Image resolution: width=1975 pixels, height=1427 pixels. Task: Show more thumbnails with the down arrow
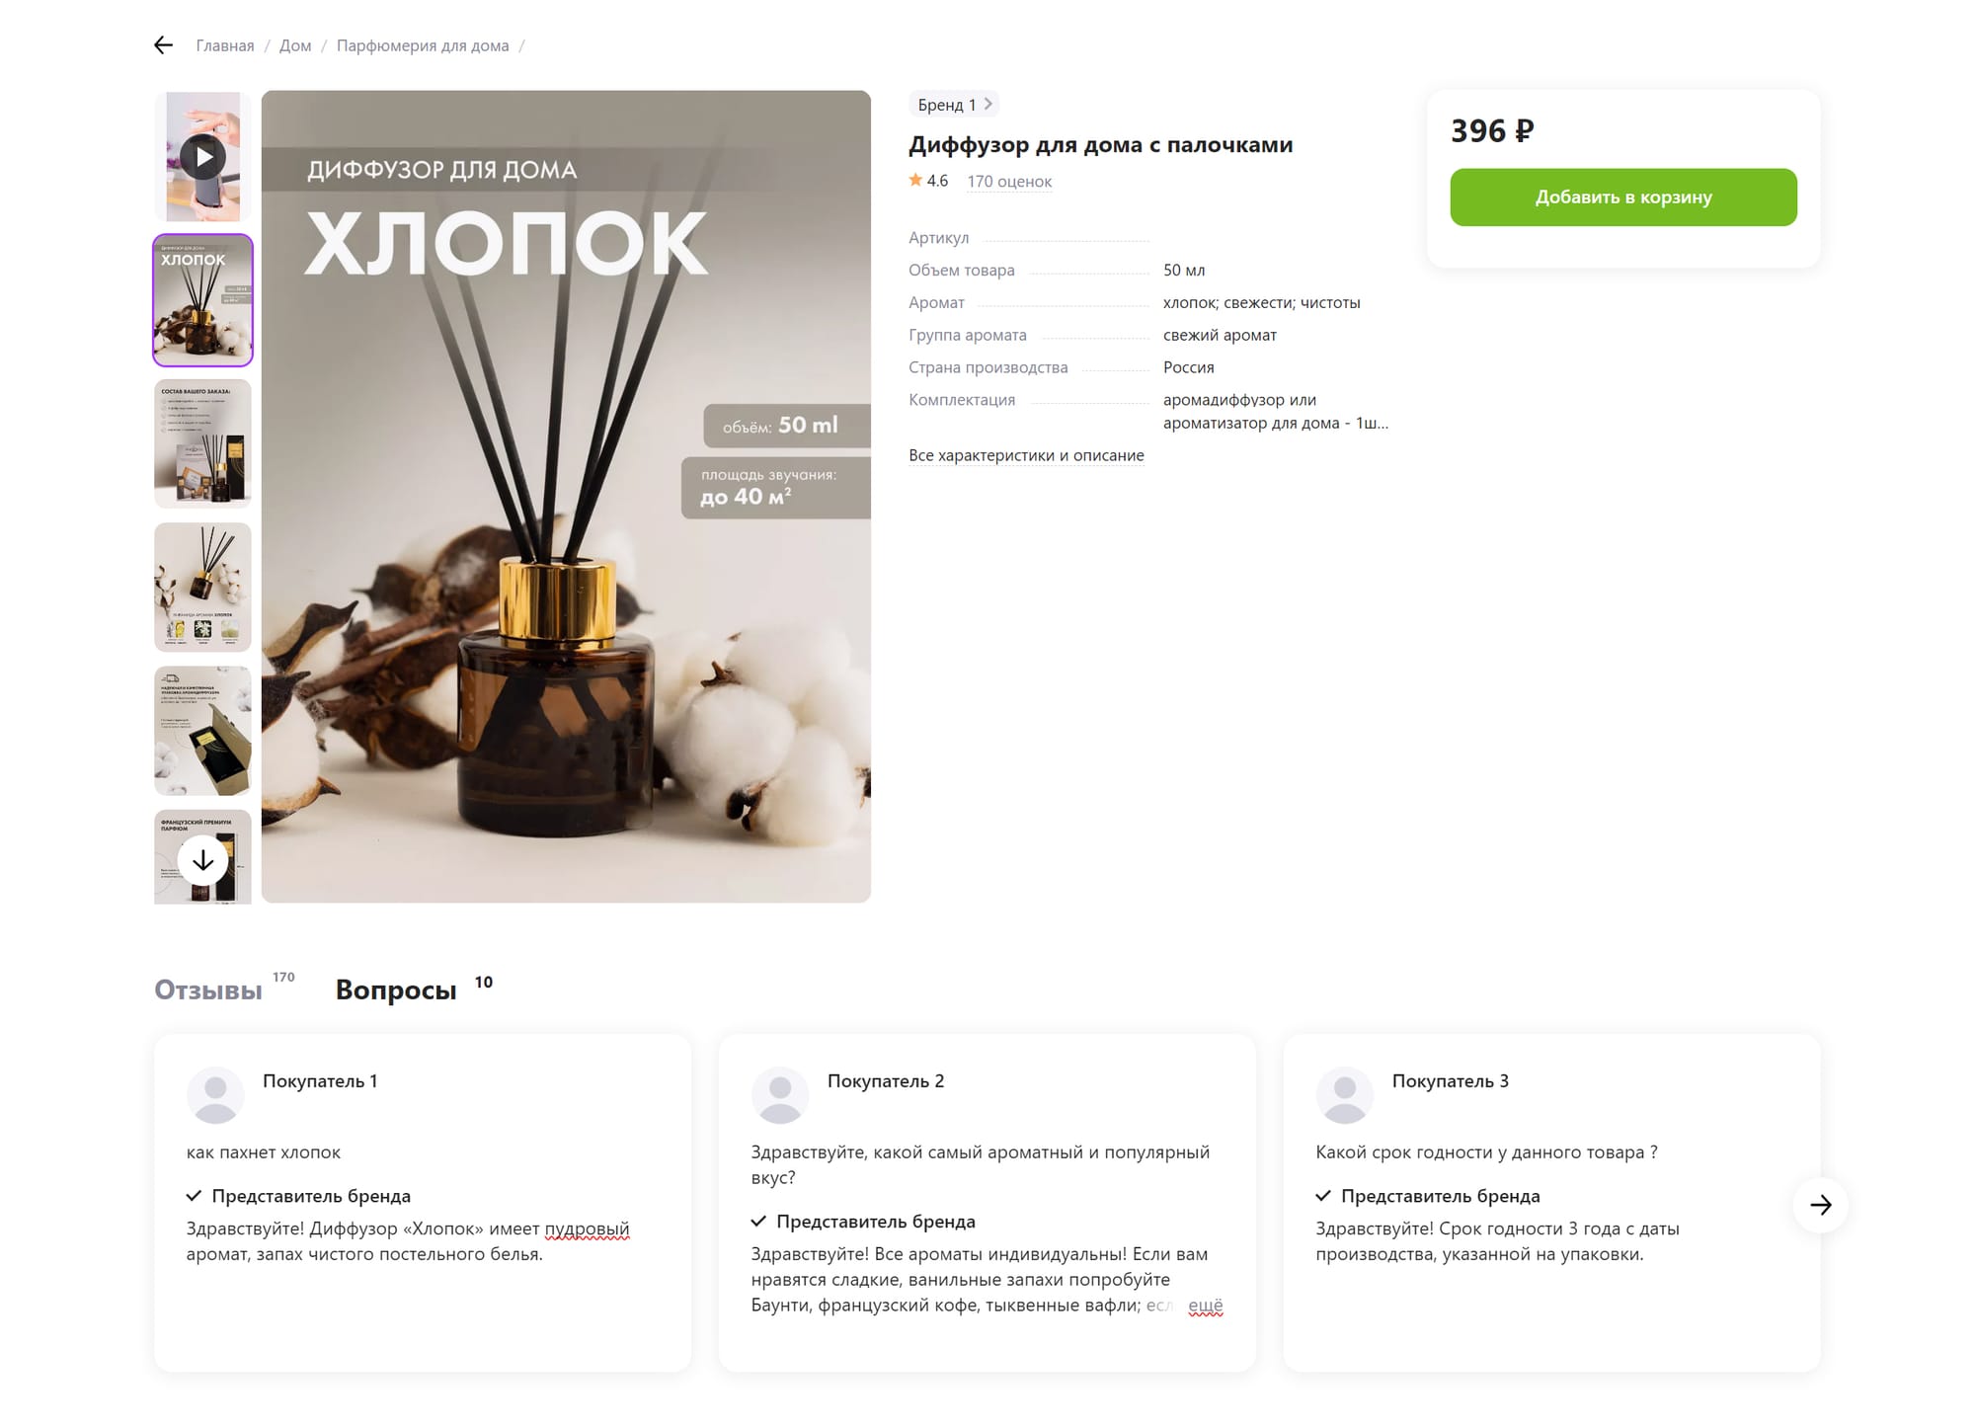coord(202,860)
